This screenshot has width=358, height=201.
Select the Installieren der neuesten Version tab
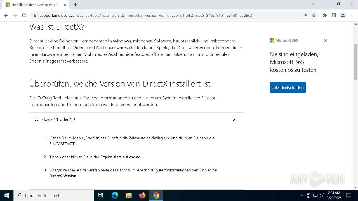pyautogui.click(x=36, y=5)
